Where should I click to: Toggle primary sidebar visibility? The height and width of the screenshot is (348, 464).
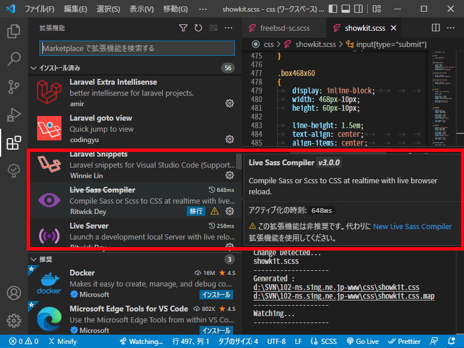333,9
